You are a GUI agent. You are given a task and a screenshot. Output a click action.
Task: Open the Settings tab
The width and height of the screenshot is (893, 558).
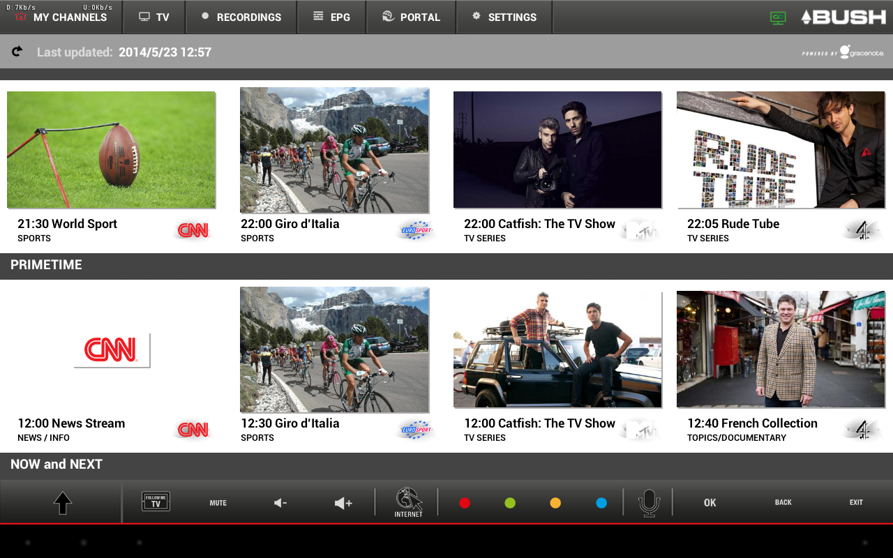tap(504, 17)
